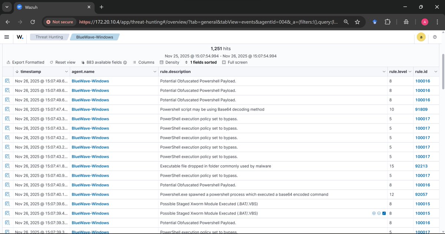Switch to the Threat Hunting breadcrumb tab
Screen dimensions: 445x234
[x=49, y=37]
